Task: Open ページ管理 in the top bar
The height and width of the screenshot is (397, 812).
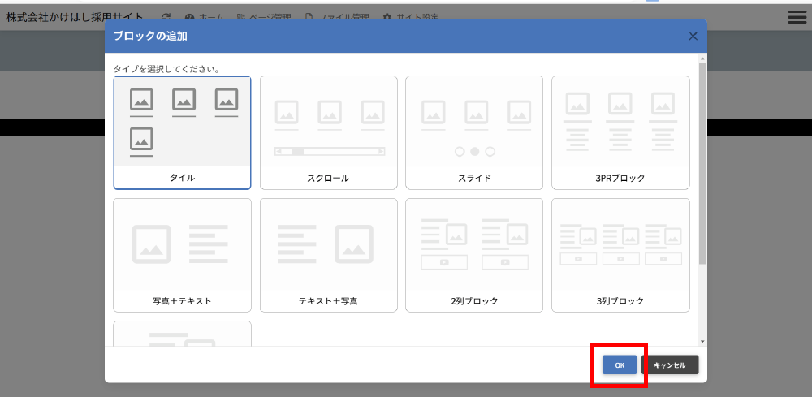Action: point(264,17)
